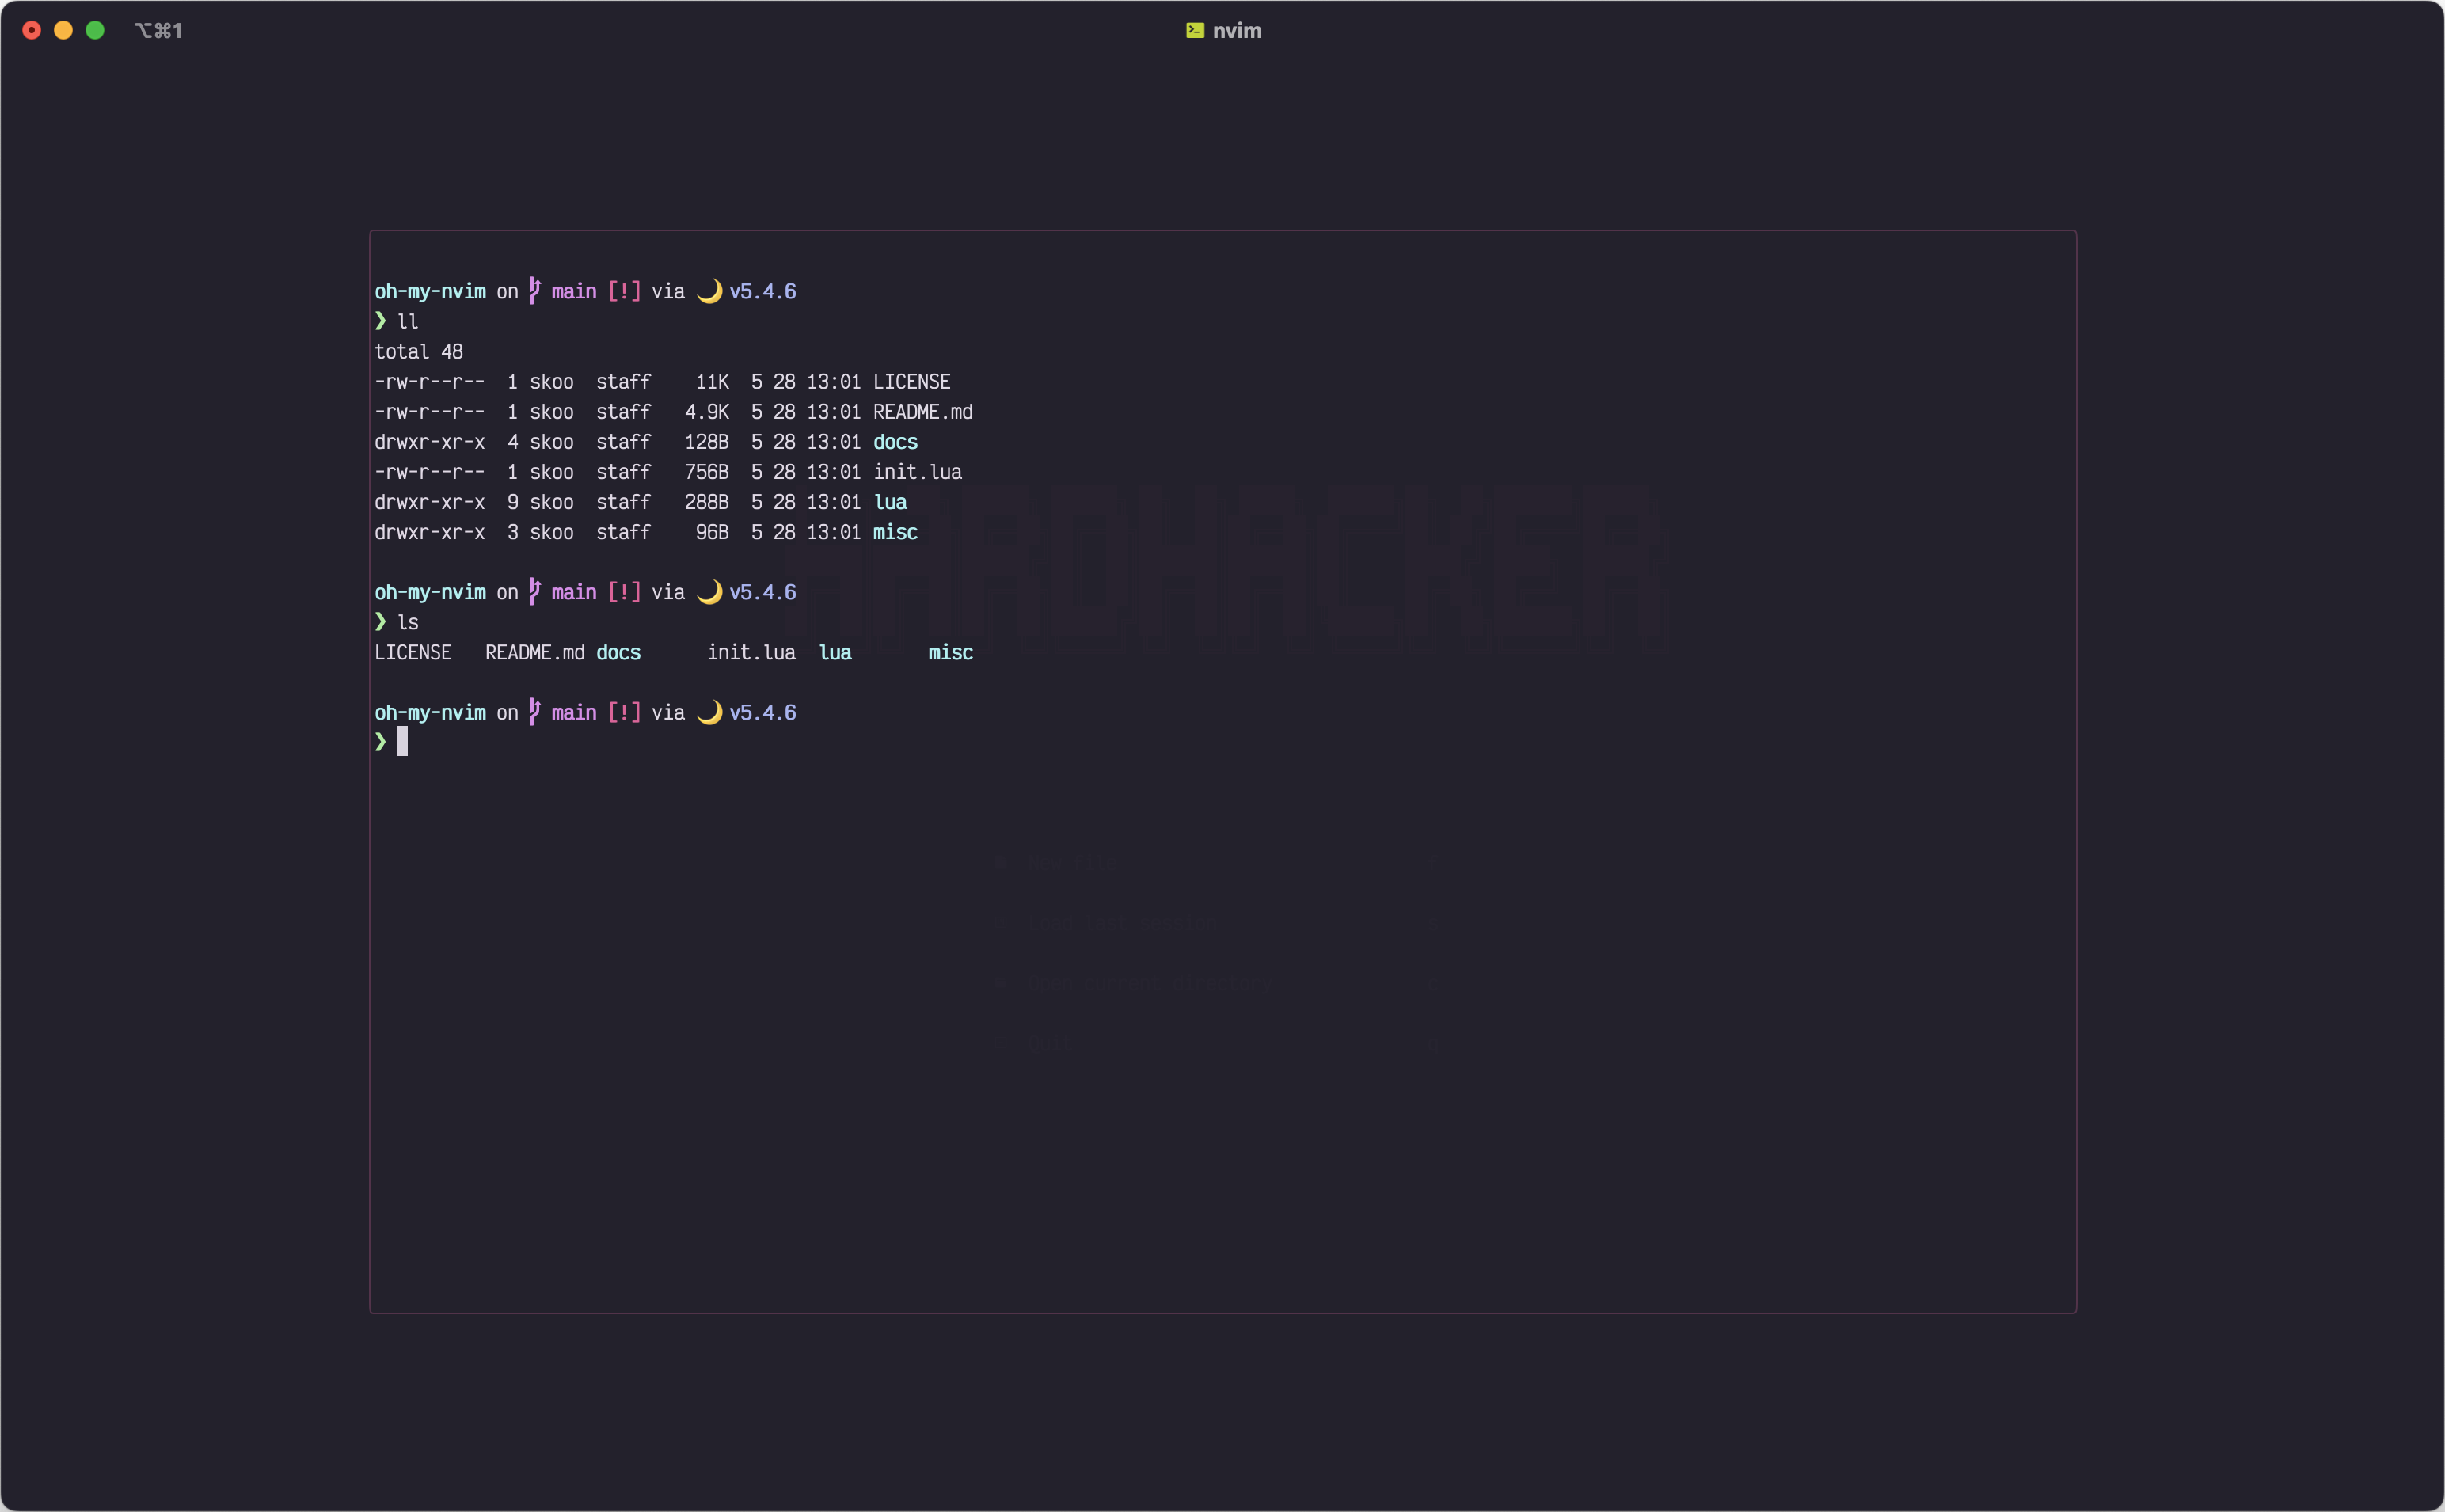Click the LICENSE filename in the ls output row
2445x1512 pixels.
coord(412,653)
